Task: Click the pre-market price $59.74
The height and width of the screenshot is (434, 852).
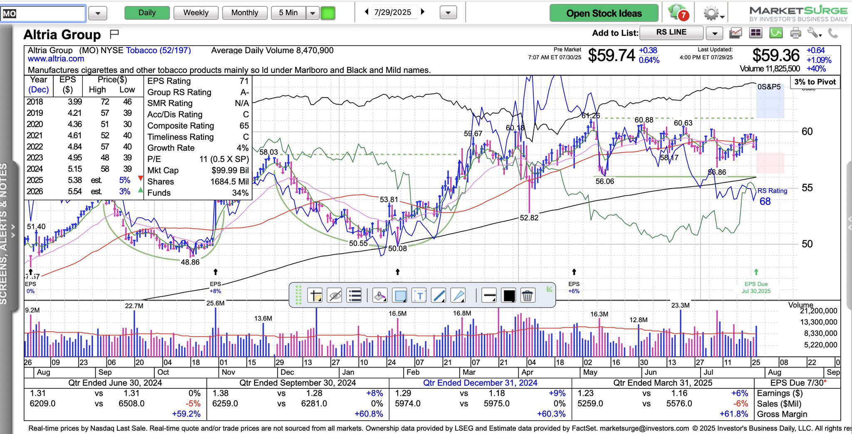Action: pyautogui.click(x=611, y=55)
